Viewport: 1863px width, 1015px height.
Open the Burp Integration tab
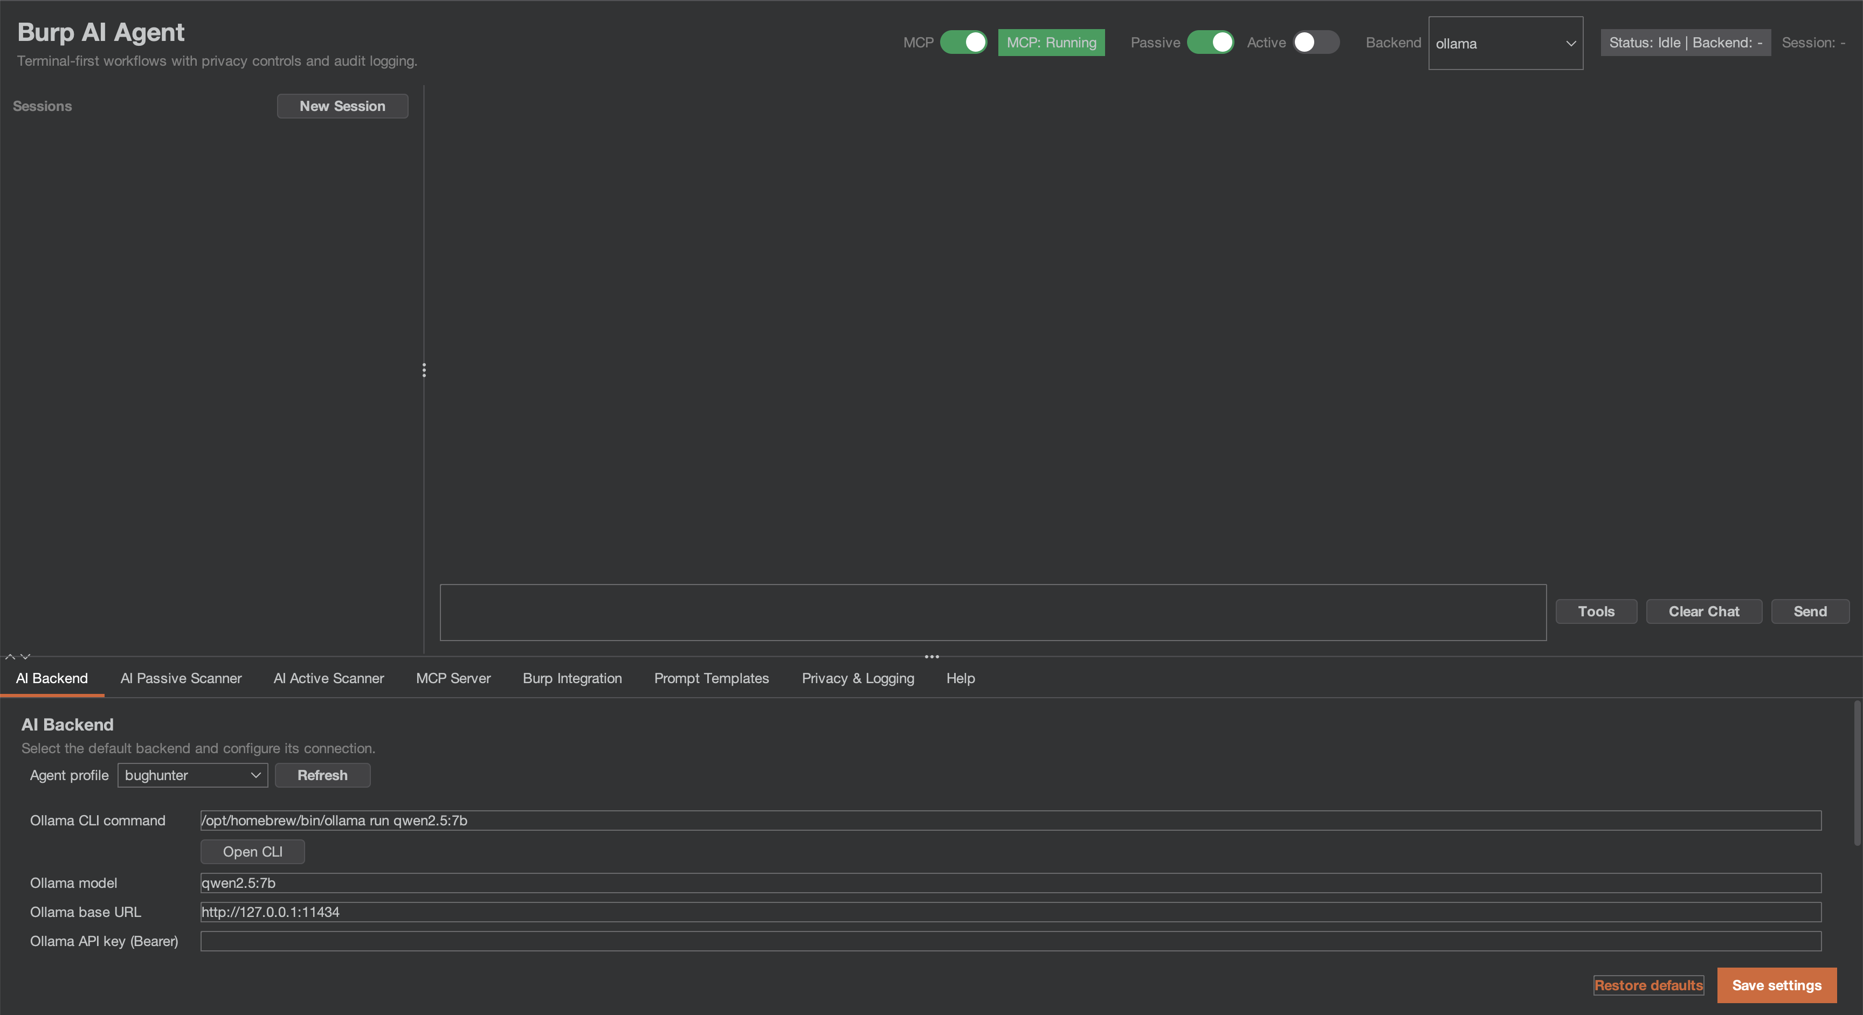tap(572, 678)
